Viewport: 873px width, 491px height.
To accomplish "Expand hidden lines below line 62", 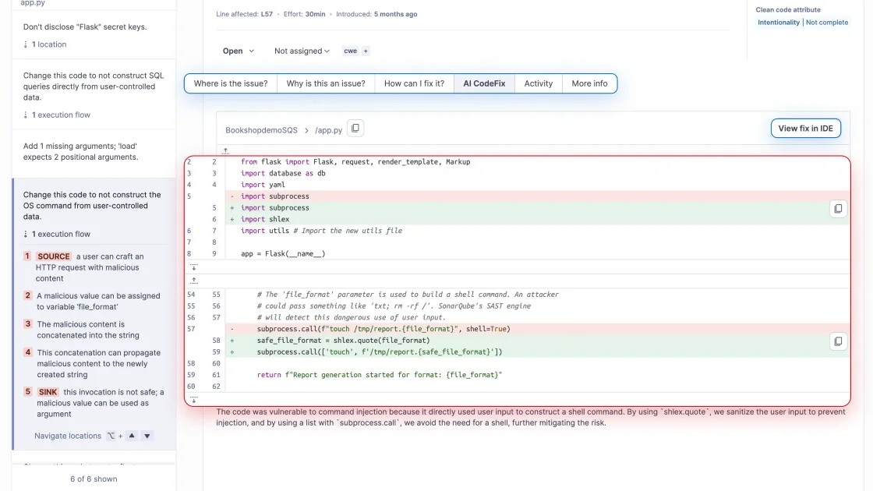I will (194, 400).
